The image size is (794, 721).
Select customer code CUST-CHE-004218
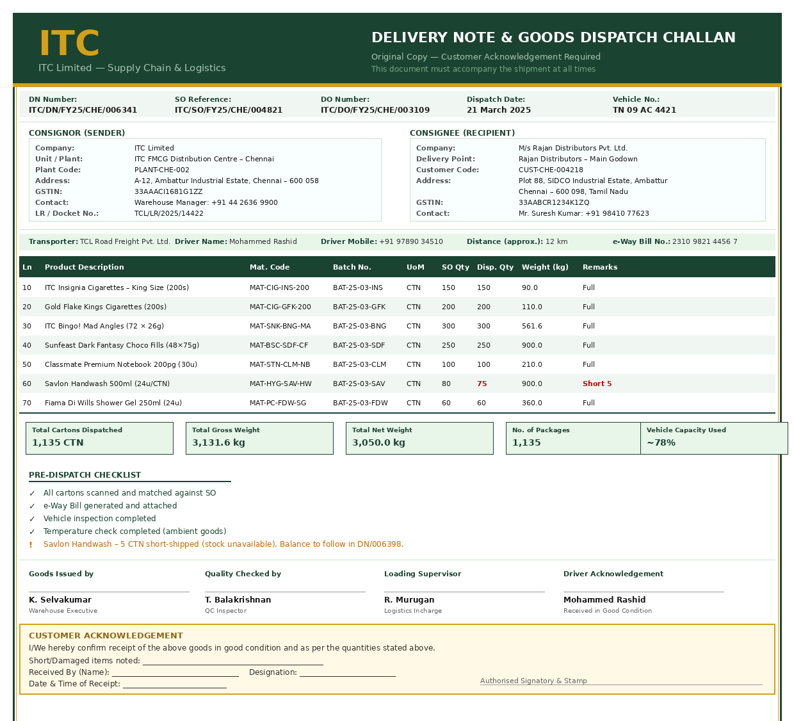551,170
